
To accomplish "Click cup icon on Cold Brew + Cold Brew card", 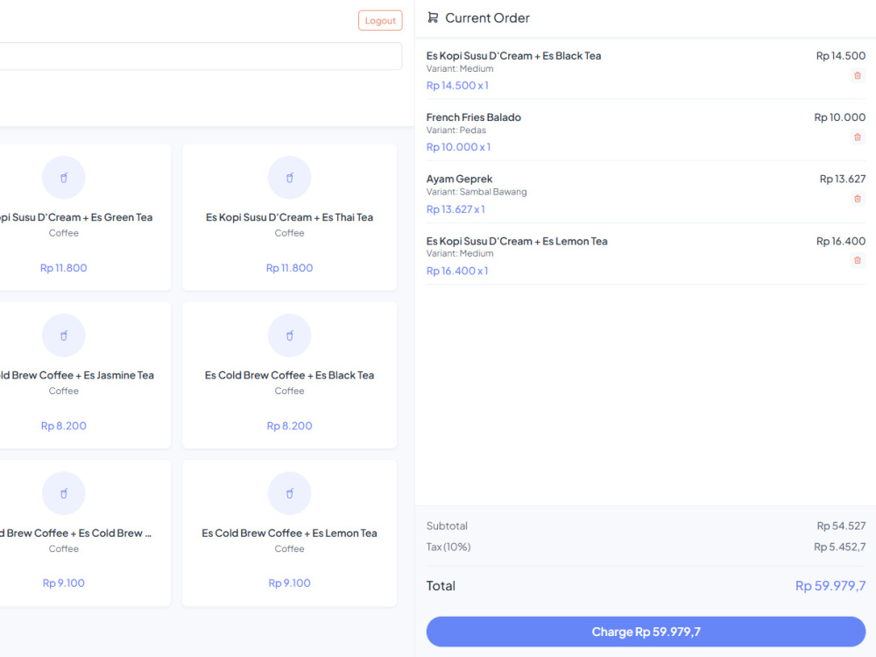I will coord(64,493).
